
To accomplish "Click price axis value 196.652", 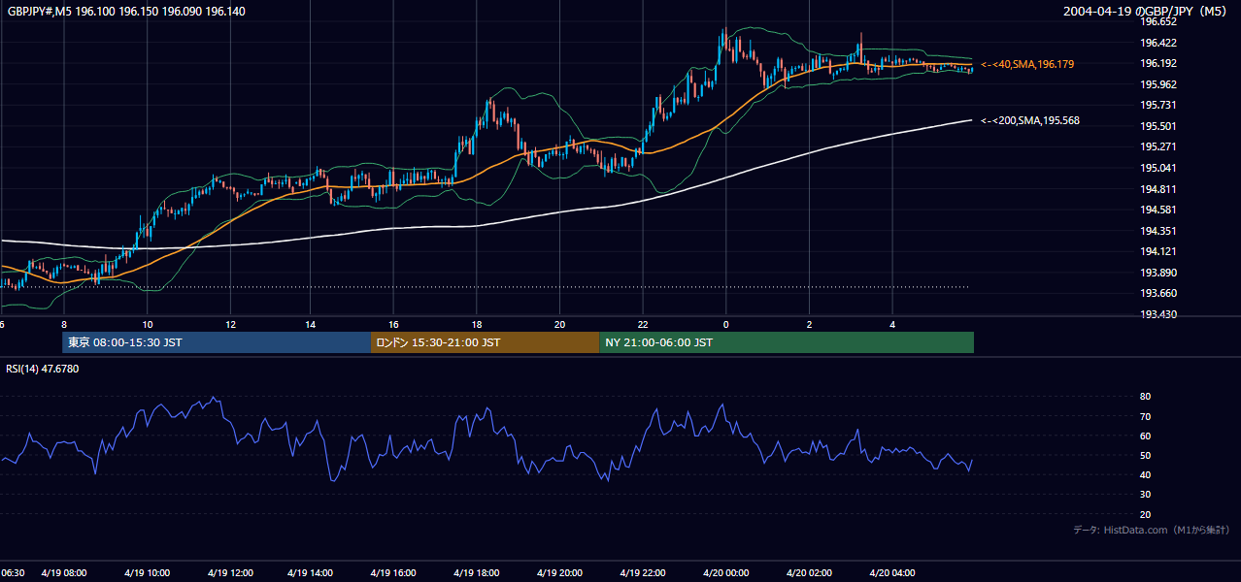I will point(1157,21).
